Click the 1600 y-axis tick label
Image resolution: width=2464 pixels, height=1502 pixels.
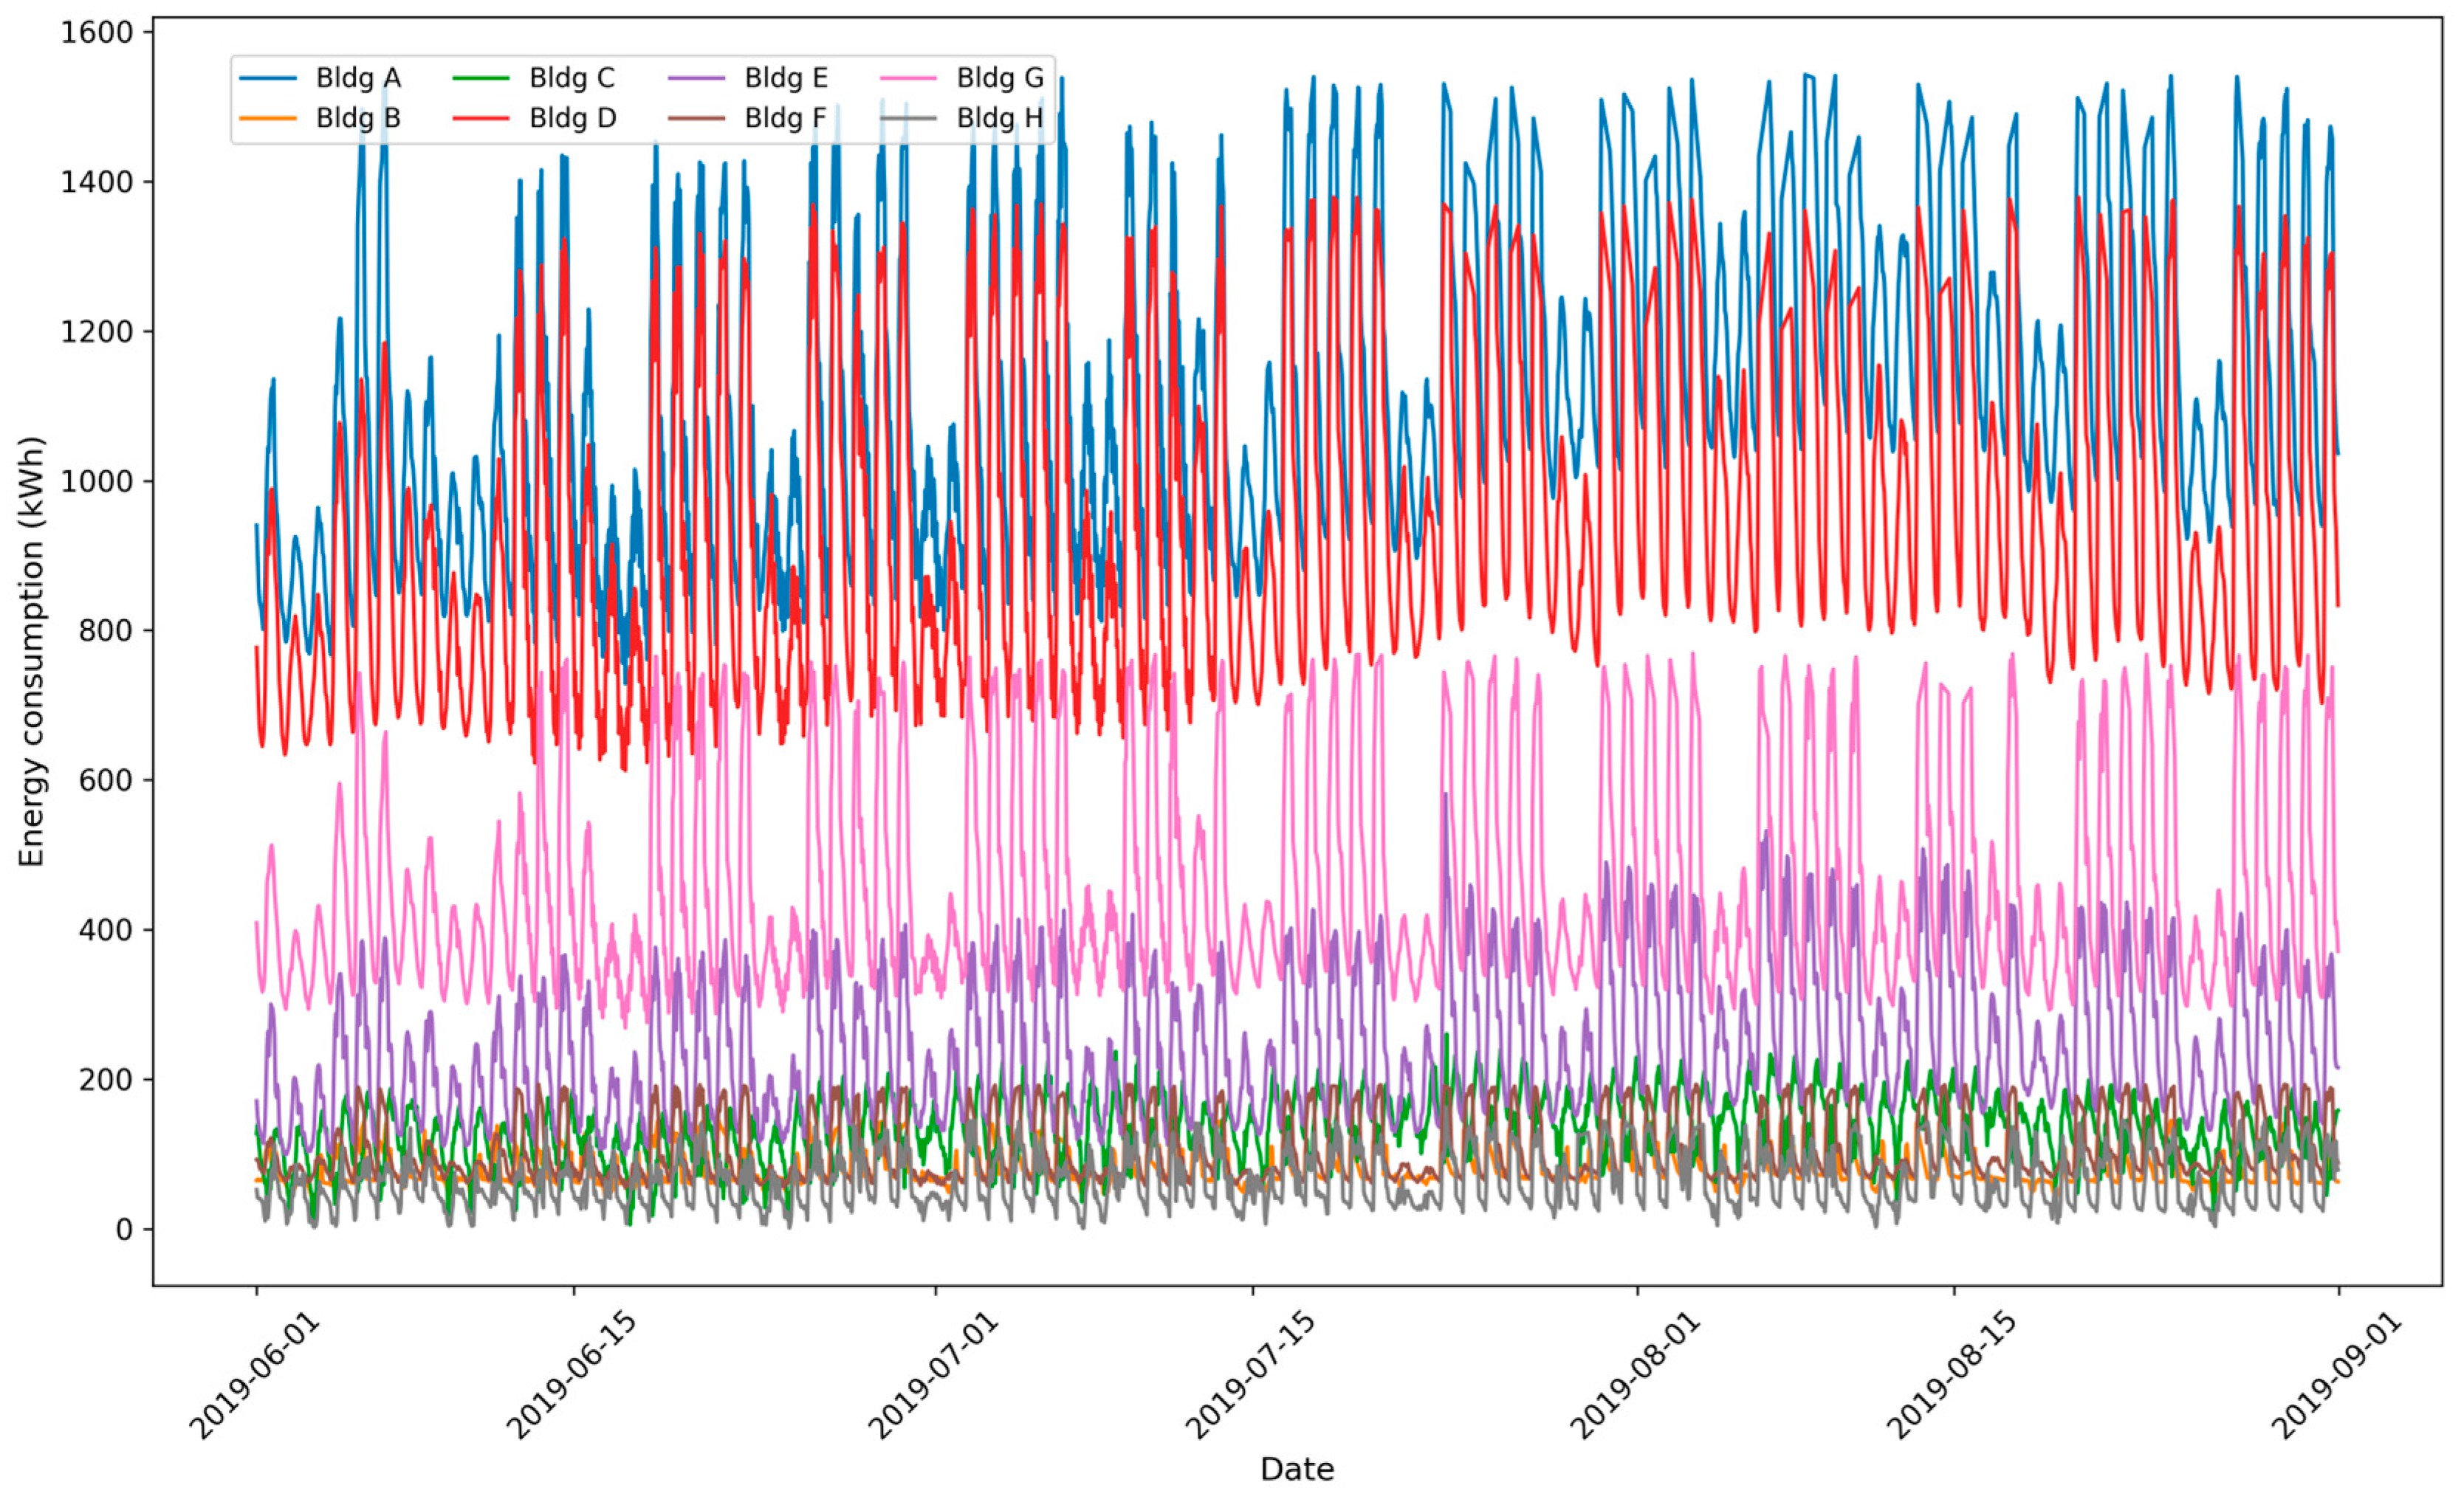coord(97,33)
